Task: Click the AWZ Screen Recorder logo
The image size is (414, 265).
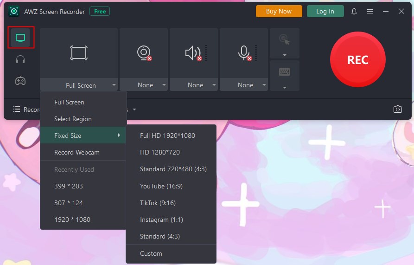Action: coord(14,11)
